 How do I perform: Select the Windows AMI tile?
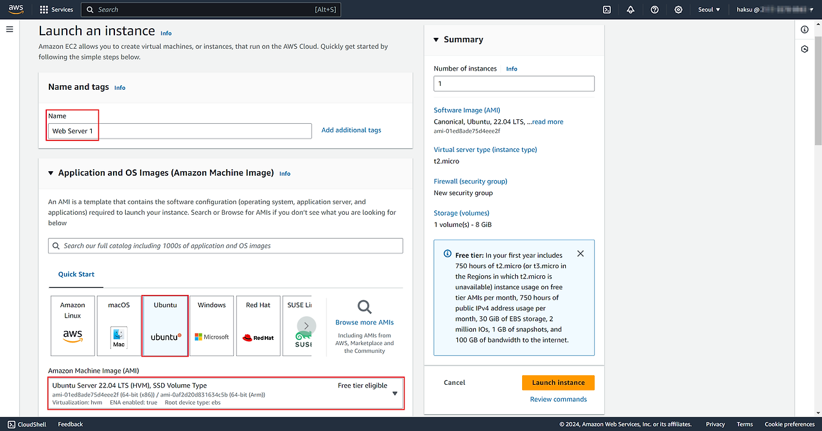212,326
